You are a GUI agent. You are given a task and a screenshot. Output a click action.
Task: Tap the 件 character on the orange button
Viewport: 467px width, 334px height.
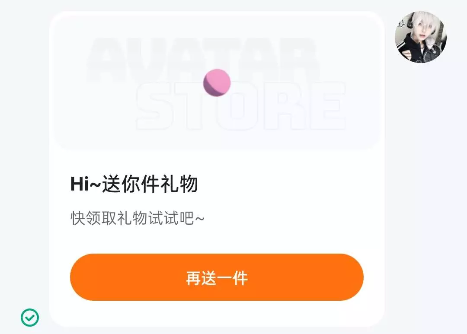pyautogui.click(x=240, y=278)
